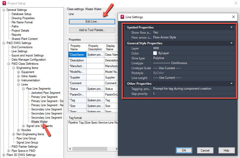The width and height of the screenshot is (240, 158).
Task: Open Project Details in the tree
Action: (20, 31)
